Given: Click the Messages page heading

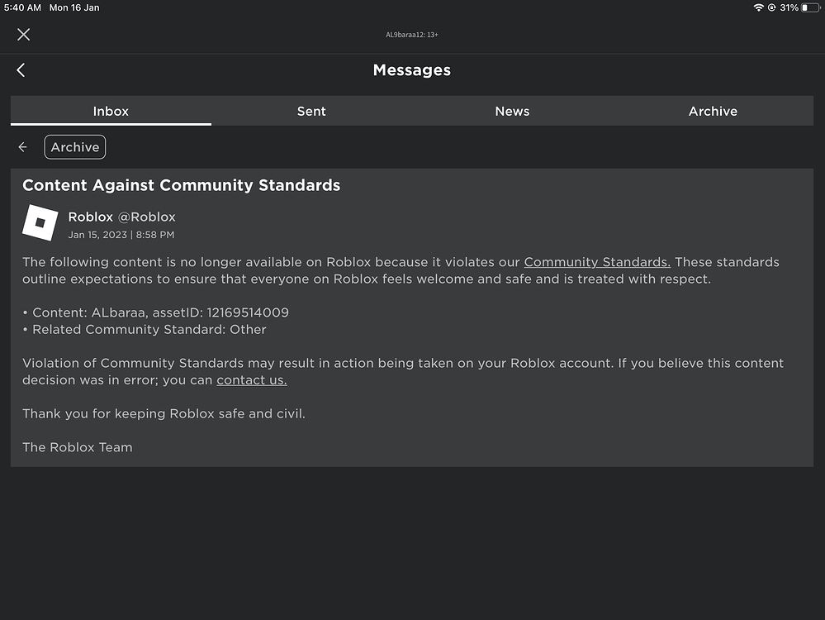Looking at the screenshot, I should tap(412, 70).
